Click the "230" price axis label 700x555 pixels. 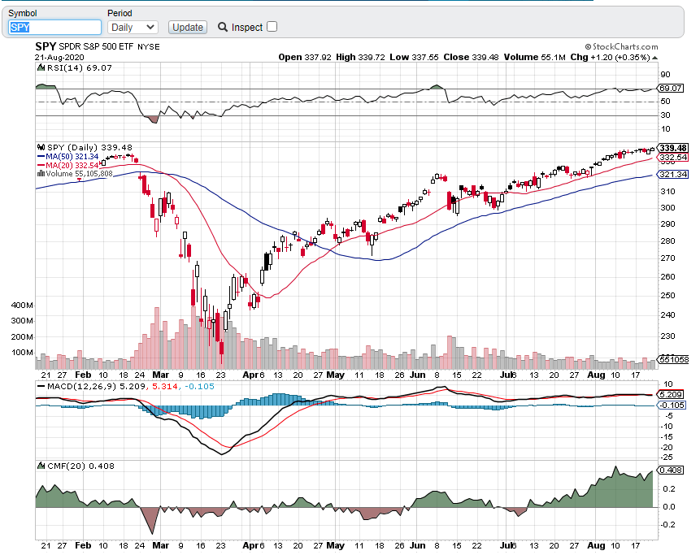tap(668, 336)
